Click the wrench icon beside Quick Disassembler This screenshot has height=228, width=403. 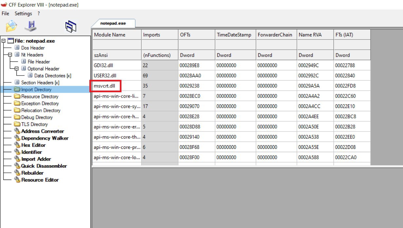pos(17,166)
